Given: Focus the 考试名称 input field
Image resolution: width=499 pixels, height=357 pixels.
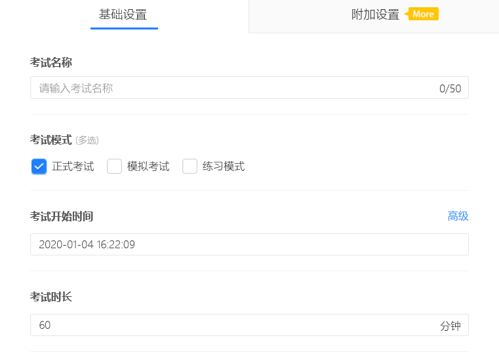Looking at the screenshot, I should tap(230, 88).
